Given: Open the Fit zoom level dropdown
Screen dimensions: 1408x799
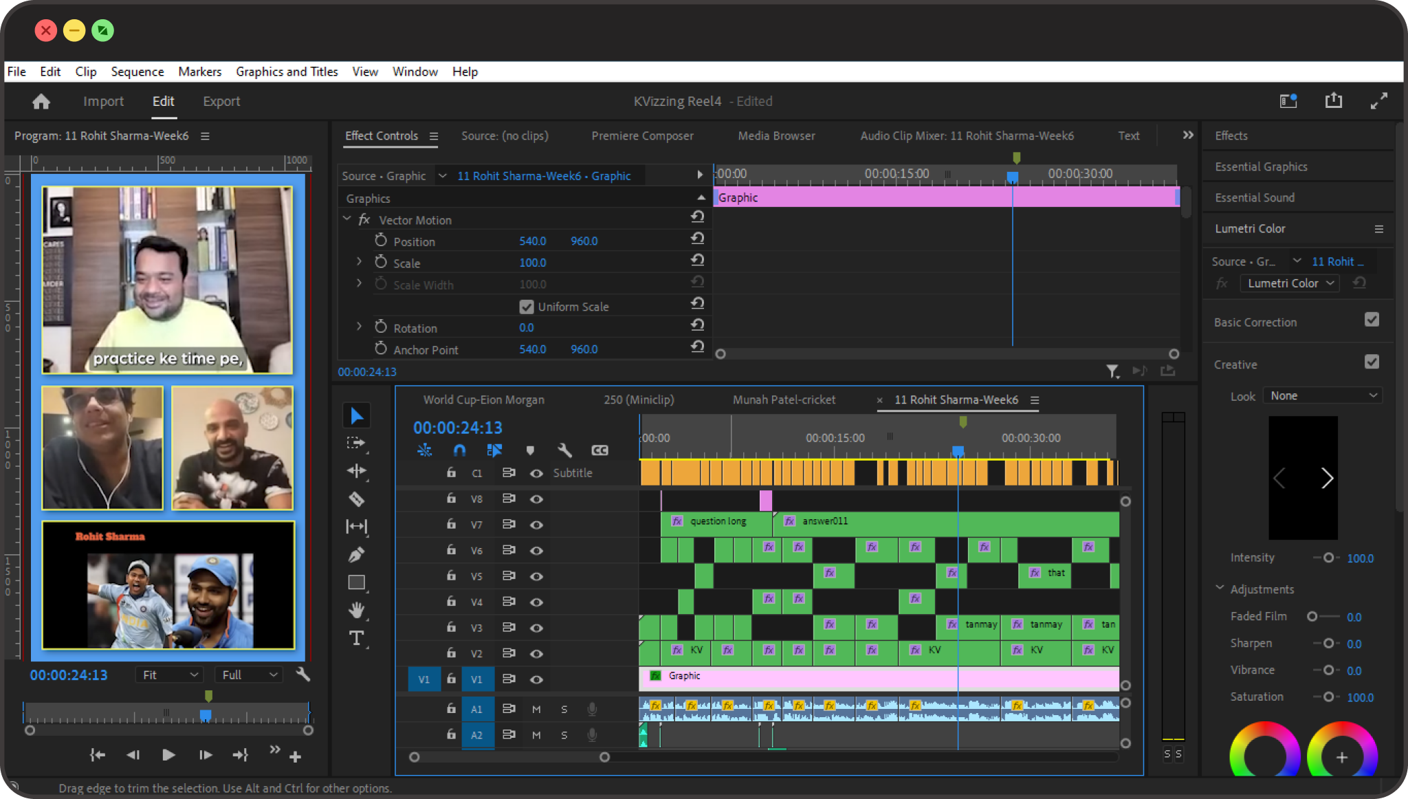Looking at the screenshot, I should click(x=169, y=675).
